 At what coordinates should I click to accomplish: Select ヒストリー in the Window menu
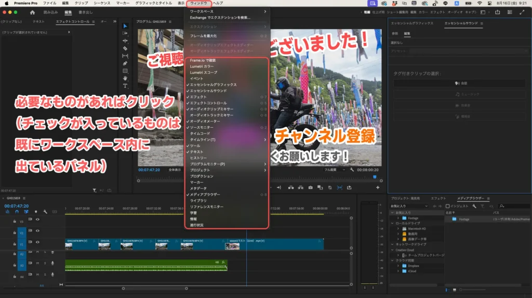tap(199, 158)
